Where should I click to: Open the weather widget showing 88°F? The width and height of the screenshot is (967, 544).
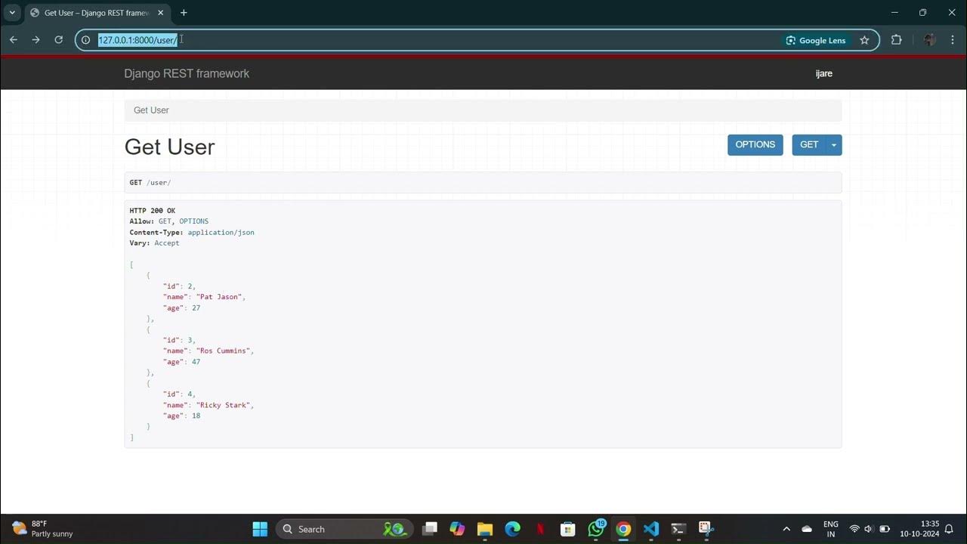pos(43,529)
